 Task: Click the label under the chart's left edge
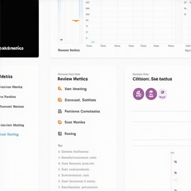pos(69,50)
